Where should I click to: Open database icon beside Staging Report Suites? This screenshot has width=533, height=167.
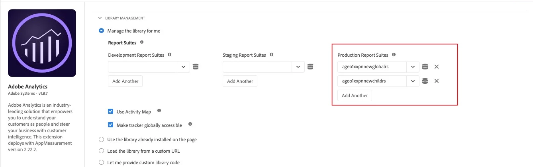pos(310,67)
